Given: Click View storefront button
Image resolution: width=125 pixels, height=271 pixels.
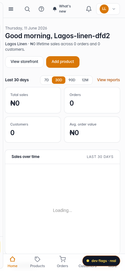Looking at the screenshot, I should coord(24,62).
